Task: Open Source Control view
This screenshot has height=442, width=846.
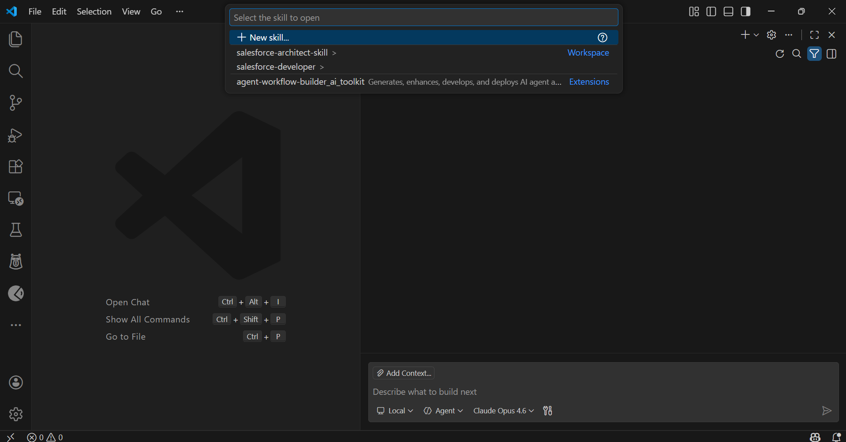Action: click(15, 103)
